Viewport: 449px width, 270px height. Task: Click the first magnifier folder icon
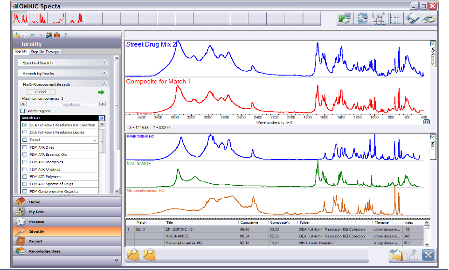point(133,255)
